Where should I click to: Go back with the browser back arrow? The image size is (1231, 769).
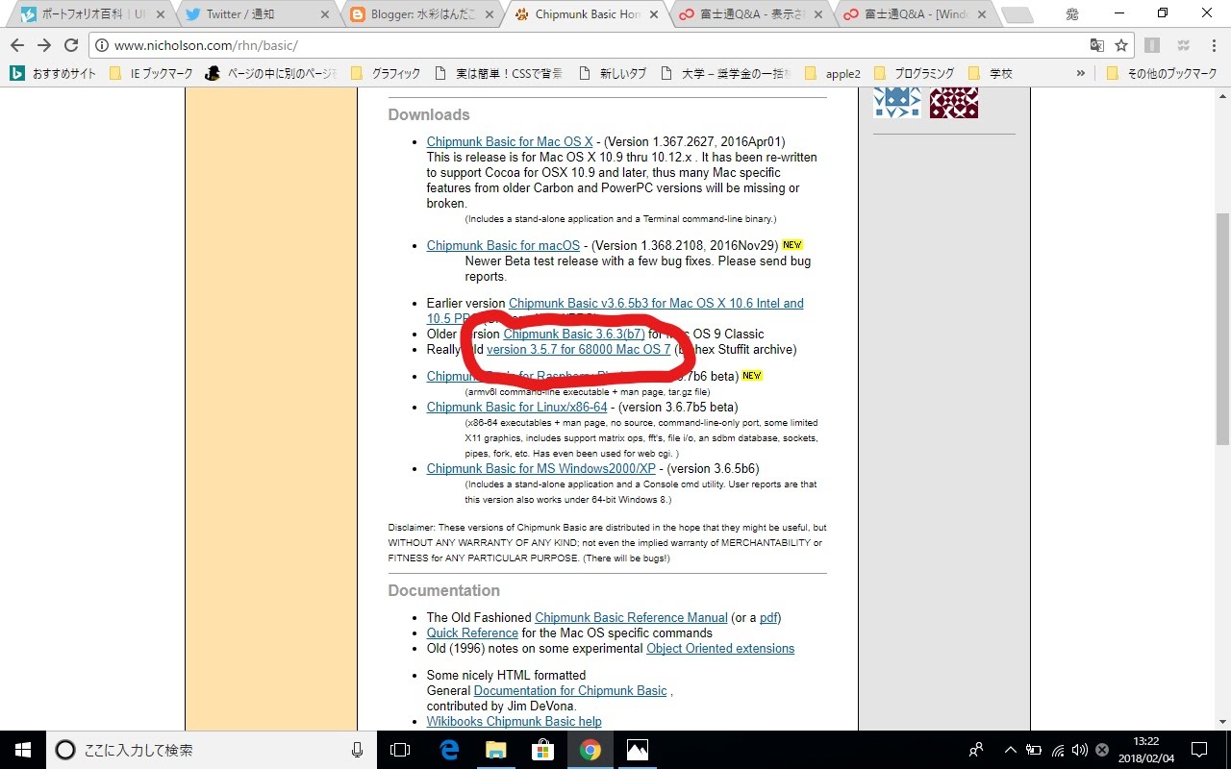[x=17, y=45]
